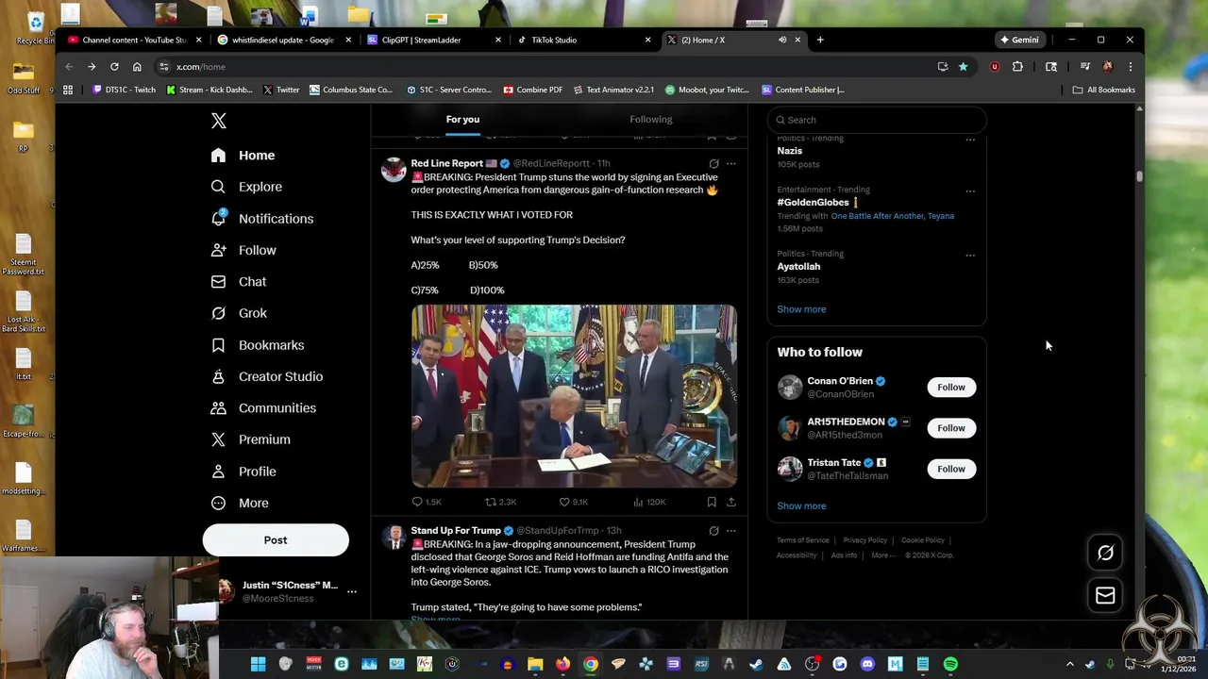This screenshot has height=679, width=1208.
Task: Open account menu dots beside Justin S1cness
Action: [352, 591]
